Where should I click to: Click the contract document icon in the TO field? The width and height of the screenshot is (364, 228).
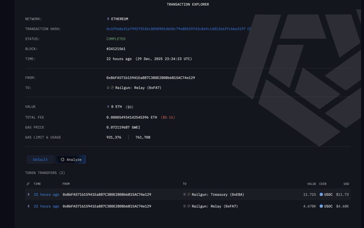(108, 88)
